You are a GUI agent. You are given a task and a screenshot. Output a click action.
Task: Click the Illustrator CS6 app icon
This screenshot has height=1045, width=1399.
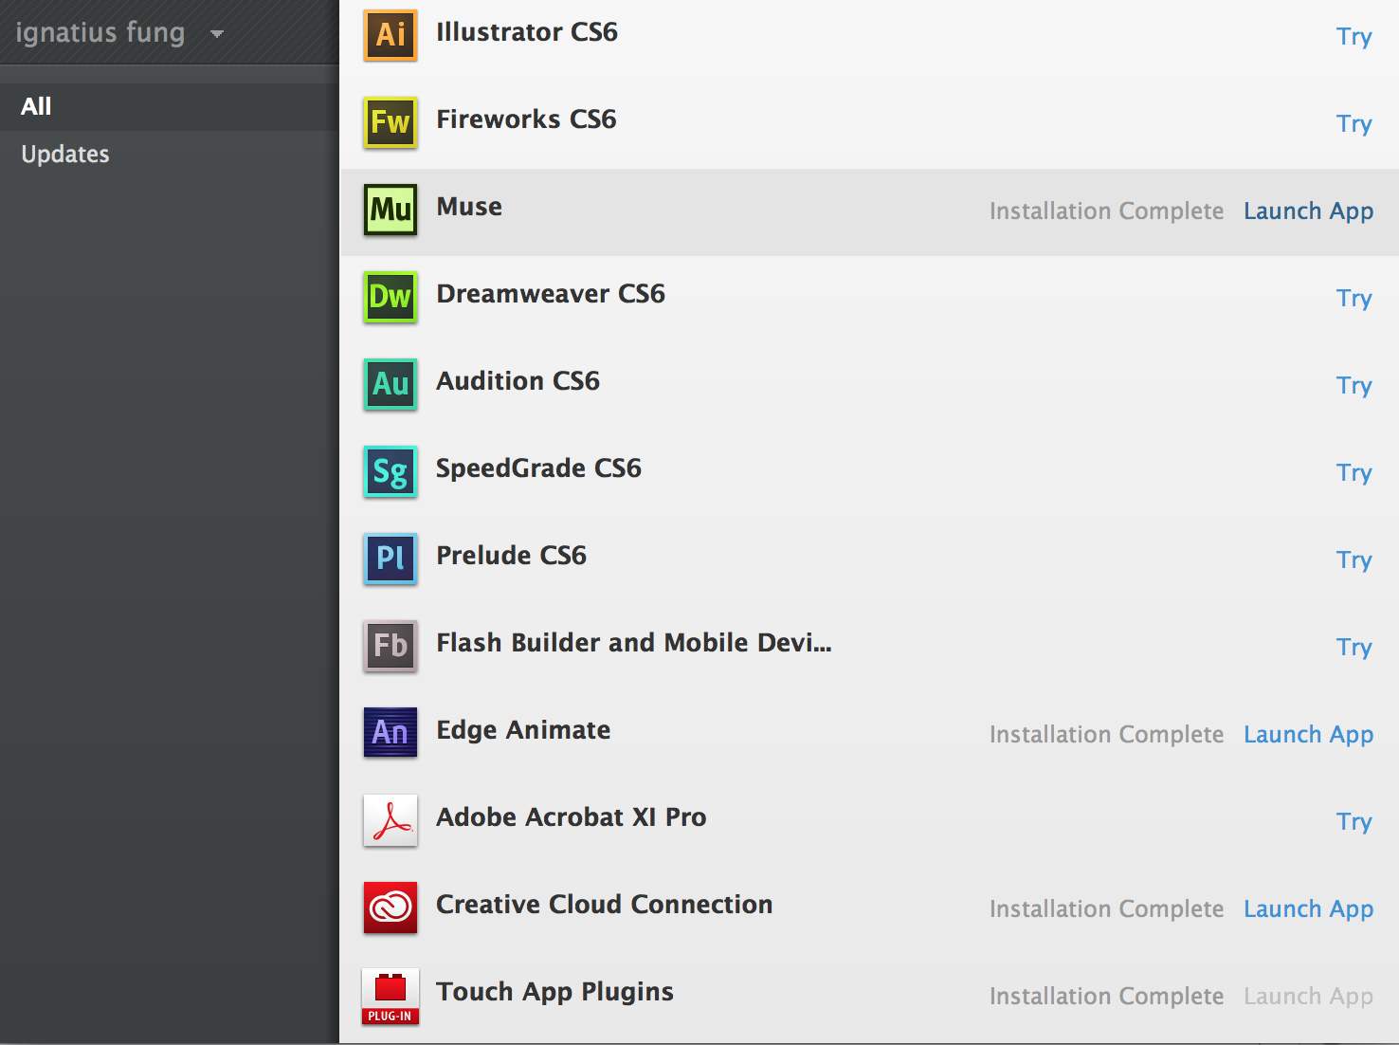pyautogui.click(x=390, y=34)
